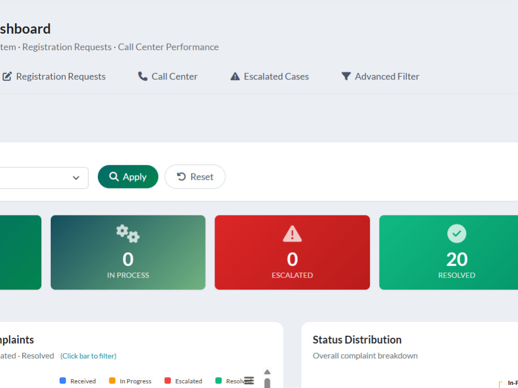Expand the filter dropdown chevron
The image size is (518, 388).
pyautogui.click(x=76, y=178)
